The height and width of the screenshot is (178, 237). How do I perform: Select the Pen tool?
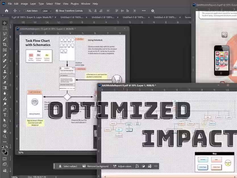[x=5, y=109]
